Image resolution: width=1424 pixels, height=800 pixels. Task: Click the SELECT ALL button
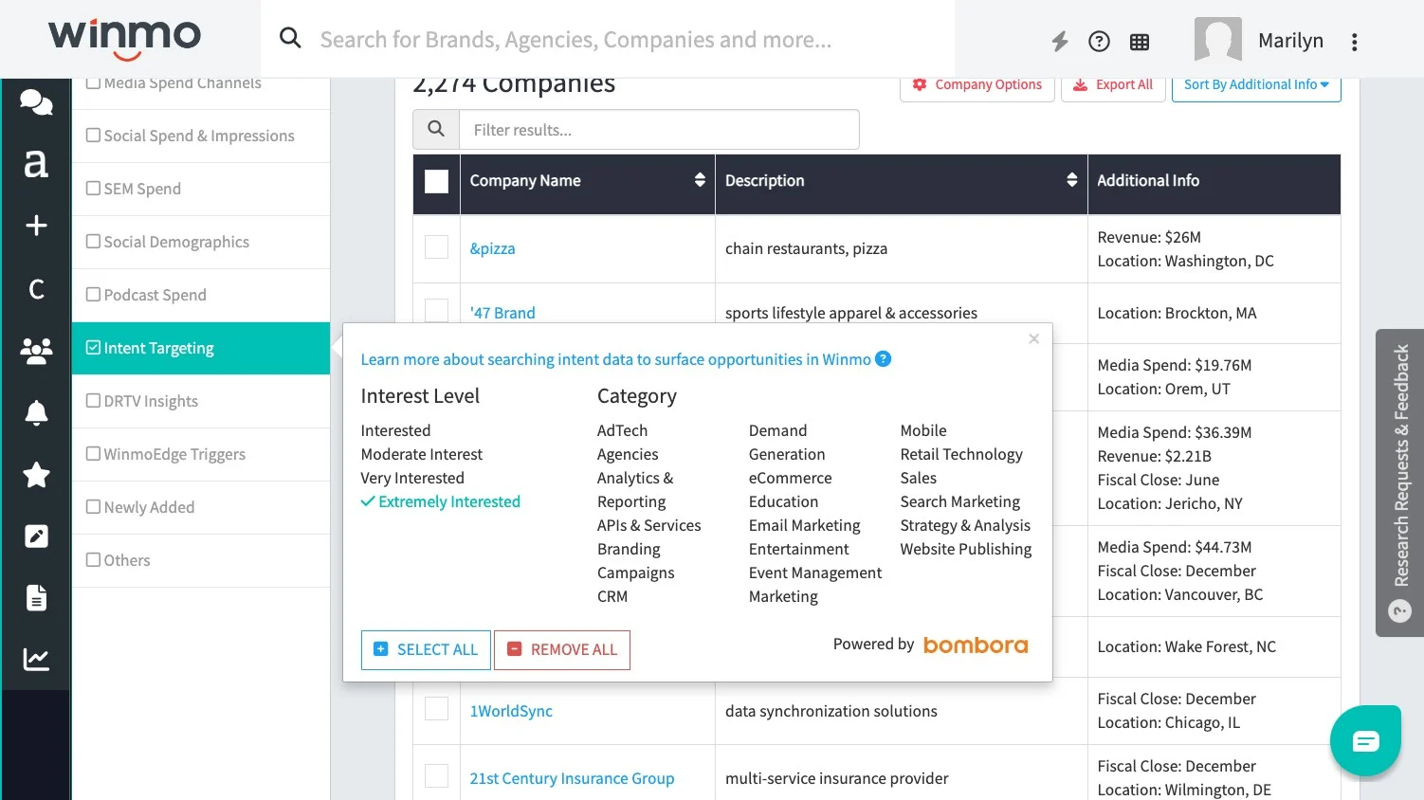click(426, 650)
